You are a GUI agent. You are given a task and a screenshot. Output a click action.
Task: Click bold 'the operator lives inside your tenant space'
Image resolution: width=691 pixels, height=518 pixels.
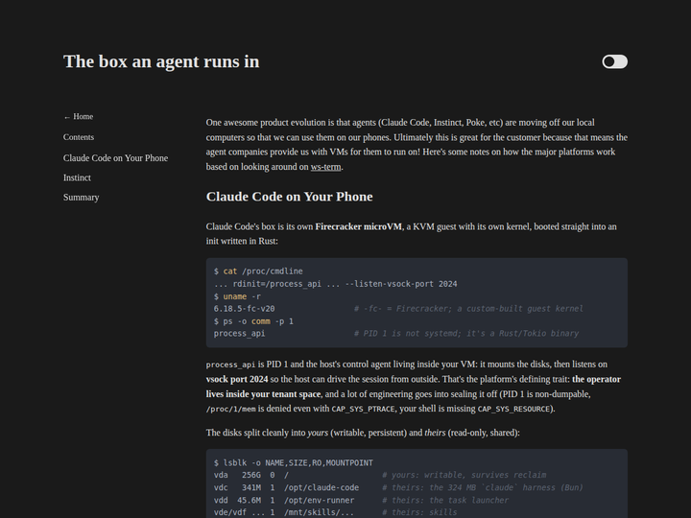414,387
